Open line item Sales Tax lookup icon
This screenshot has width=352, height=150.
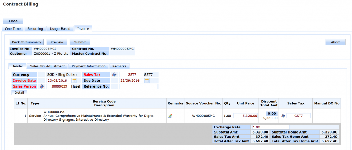pos(283,116)
